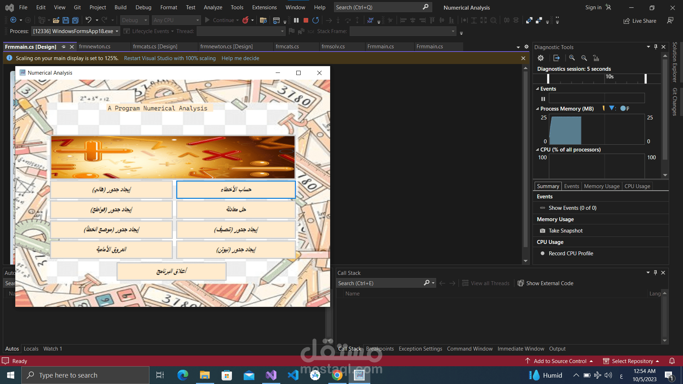
Task: Collapse the Events section in Diagnostic Tools
Action: (537, 89)
